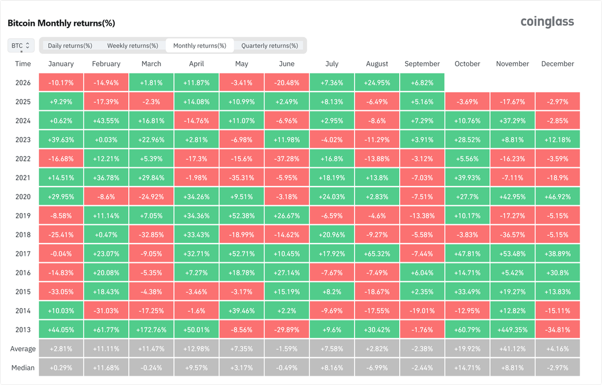Click the May column header
602x385 pixels.
[242, 63]
